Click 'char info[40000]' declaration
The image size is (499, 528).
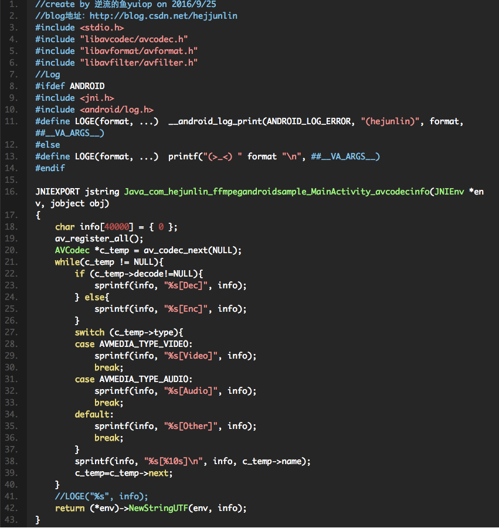tap(94, 227)
